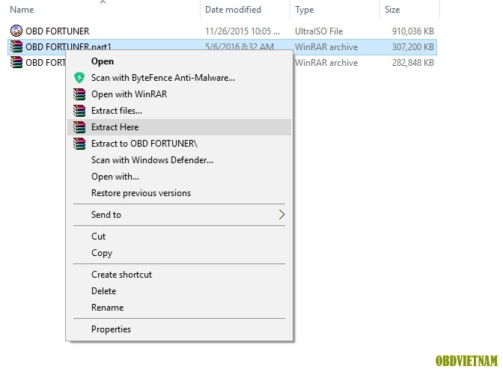Screen dimensions: 503x369
Task: Click the WinRAR icon beside Extract to OBD FORTUNER\
Action: 79,144
